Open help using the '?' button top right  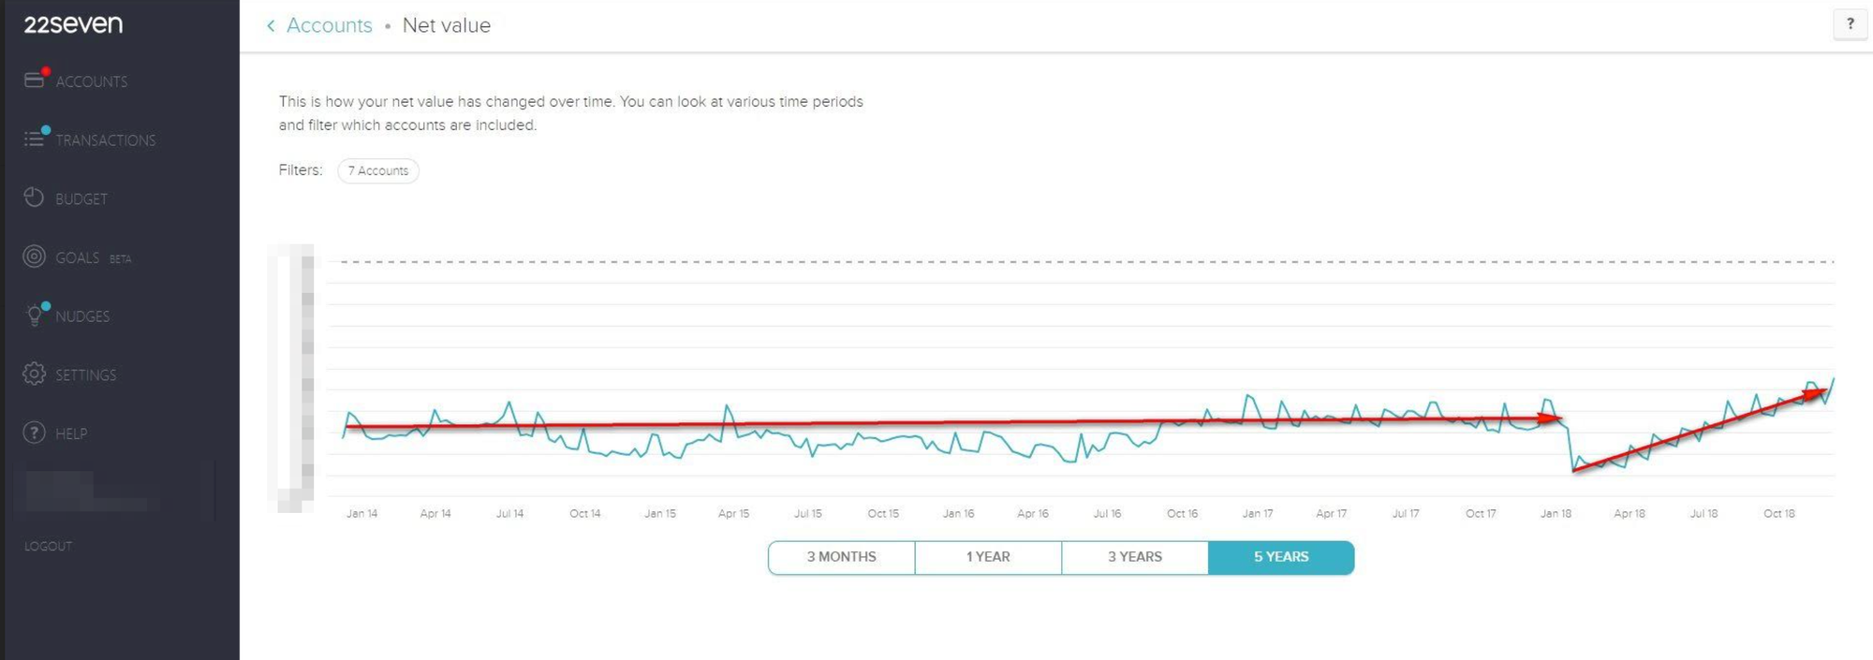pyautogui.click(x=1851, y=24)
